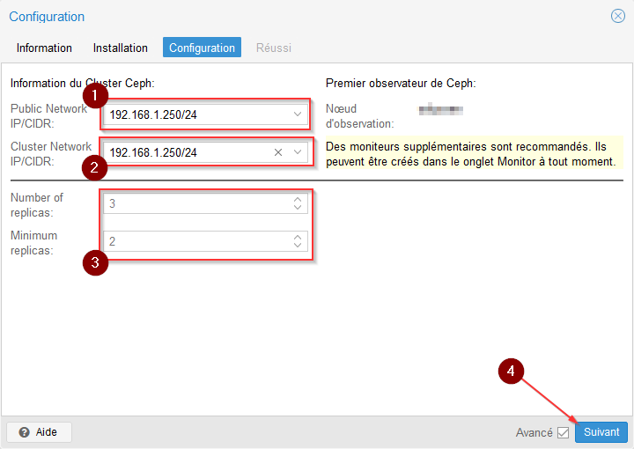Toggle the Avancé checkbox
This screenshot has width=634, height=449.
point(564,433)
